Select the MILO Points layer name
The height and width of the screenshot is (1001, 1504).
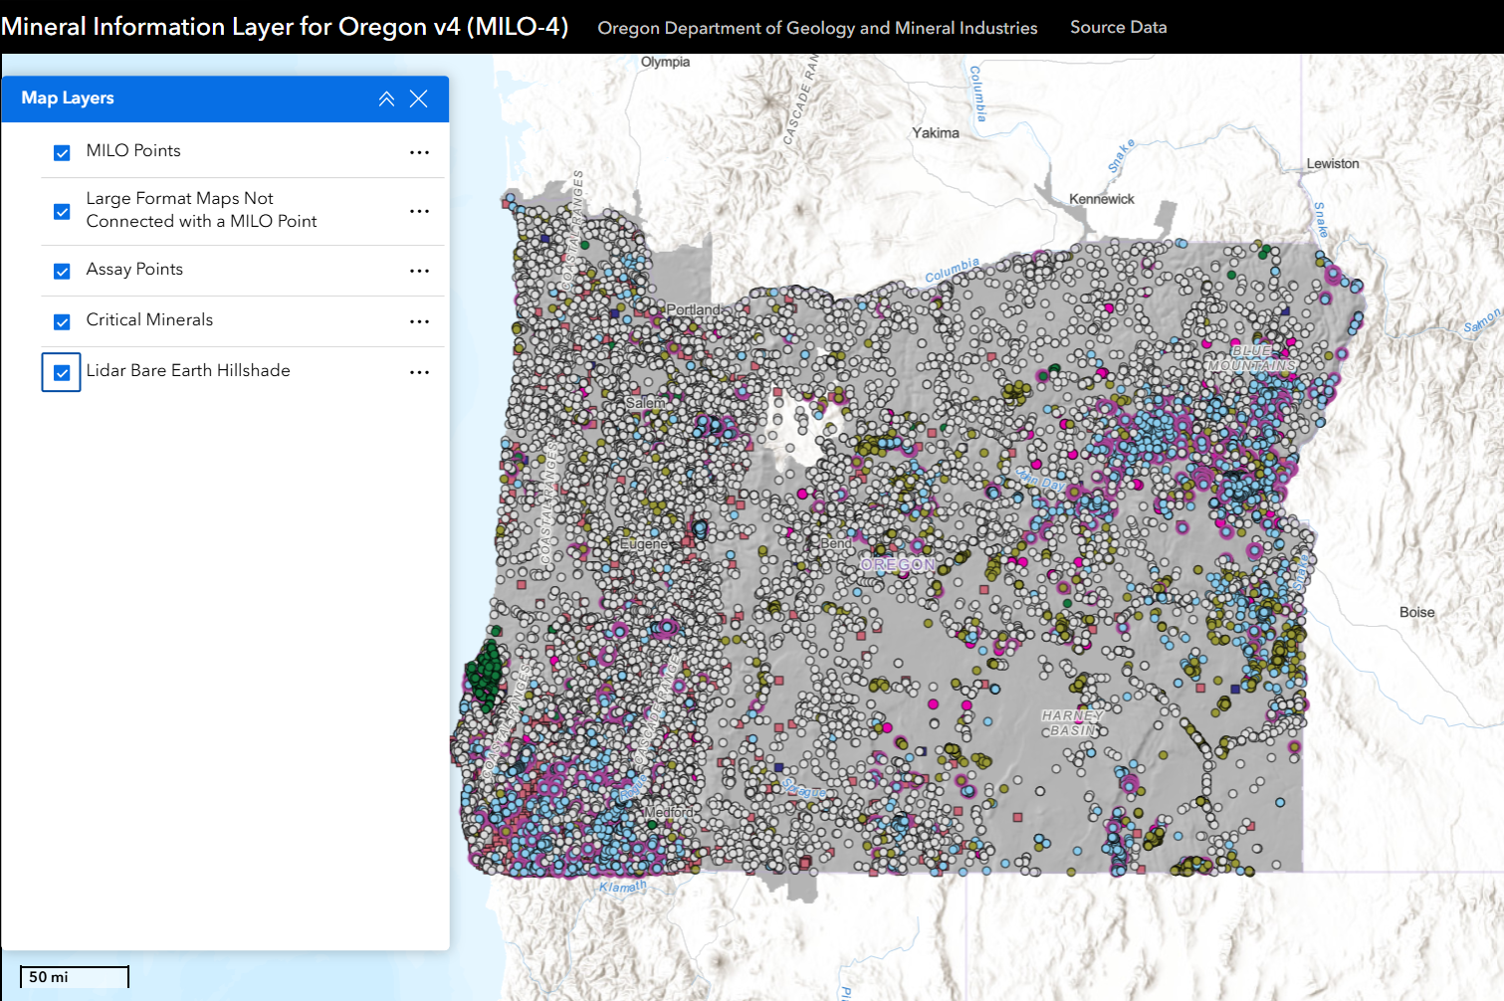click(x=133, y=150)
